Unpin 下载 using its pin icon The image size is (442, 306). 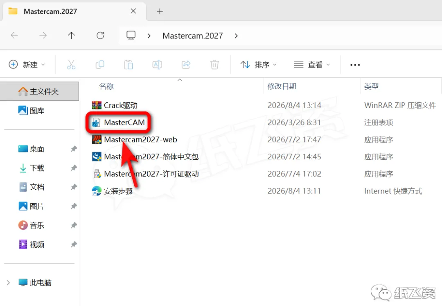(x=74, y=168)
